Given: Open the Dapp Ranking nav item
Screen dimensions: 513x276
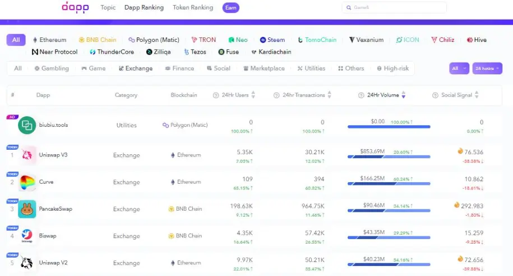Looking at the screenshot, I should point(144,7).
